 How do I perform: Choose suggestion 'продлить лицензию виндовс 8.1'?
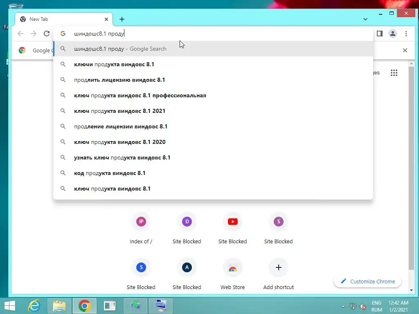213,80
